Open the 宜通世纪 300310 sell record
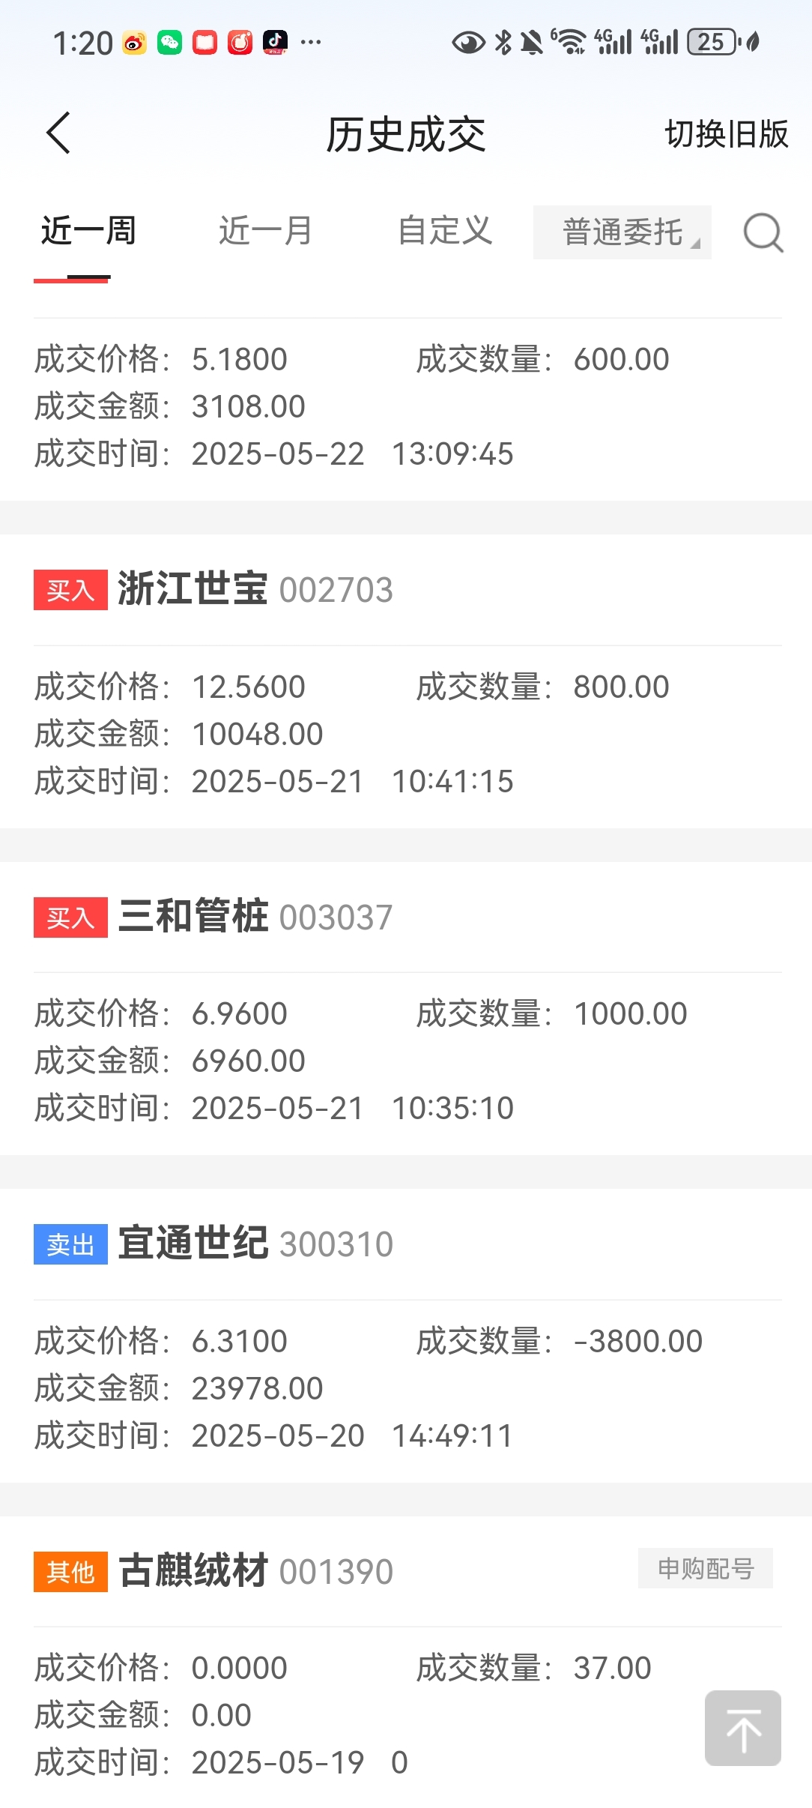This screenshot has width=812, height=1808. click(x=406, y=1336)
